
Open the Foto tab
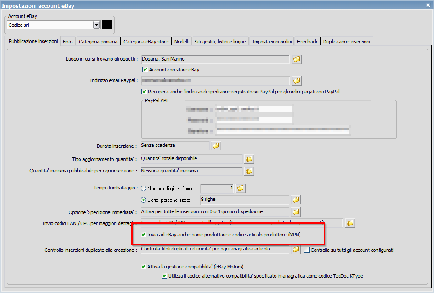[68, 42]
